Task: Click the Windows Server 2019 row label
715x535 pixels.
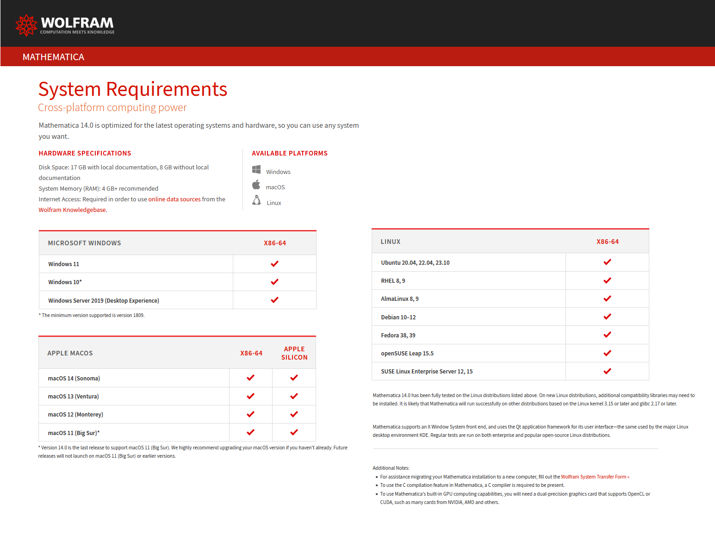Action: 104,300
